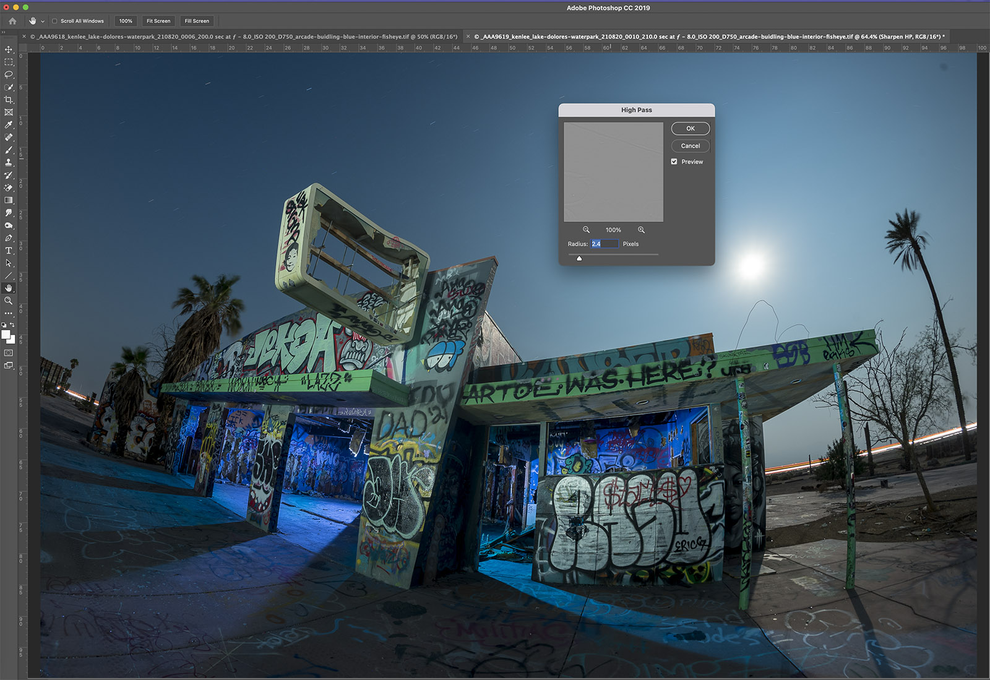Open the Hand tool preset dropdown
Screen dimensions: 990x680
tap(43, 22)
